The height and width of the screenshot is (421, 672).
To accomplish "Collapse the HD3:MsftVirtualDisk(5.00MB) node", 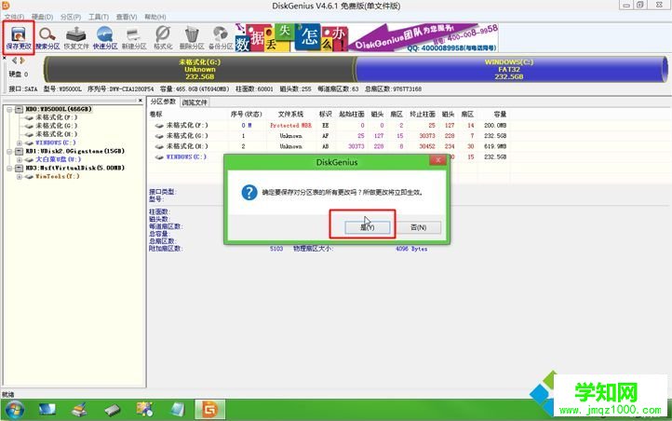I will click(x=9, y=168).
